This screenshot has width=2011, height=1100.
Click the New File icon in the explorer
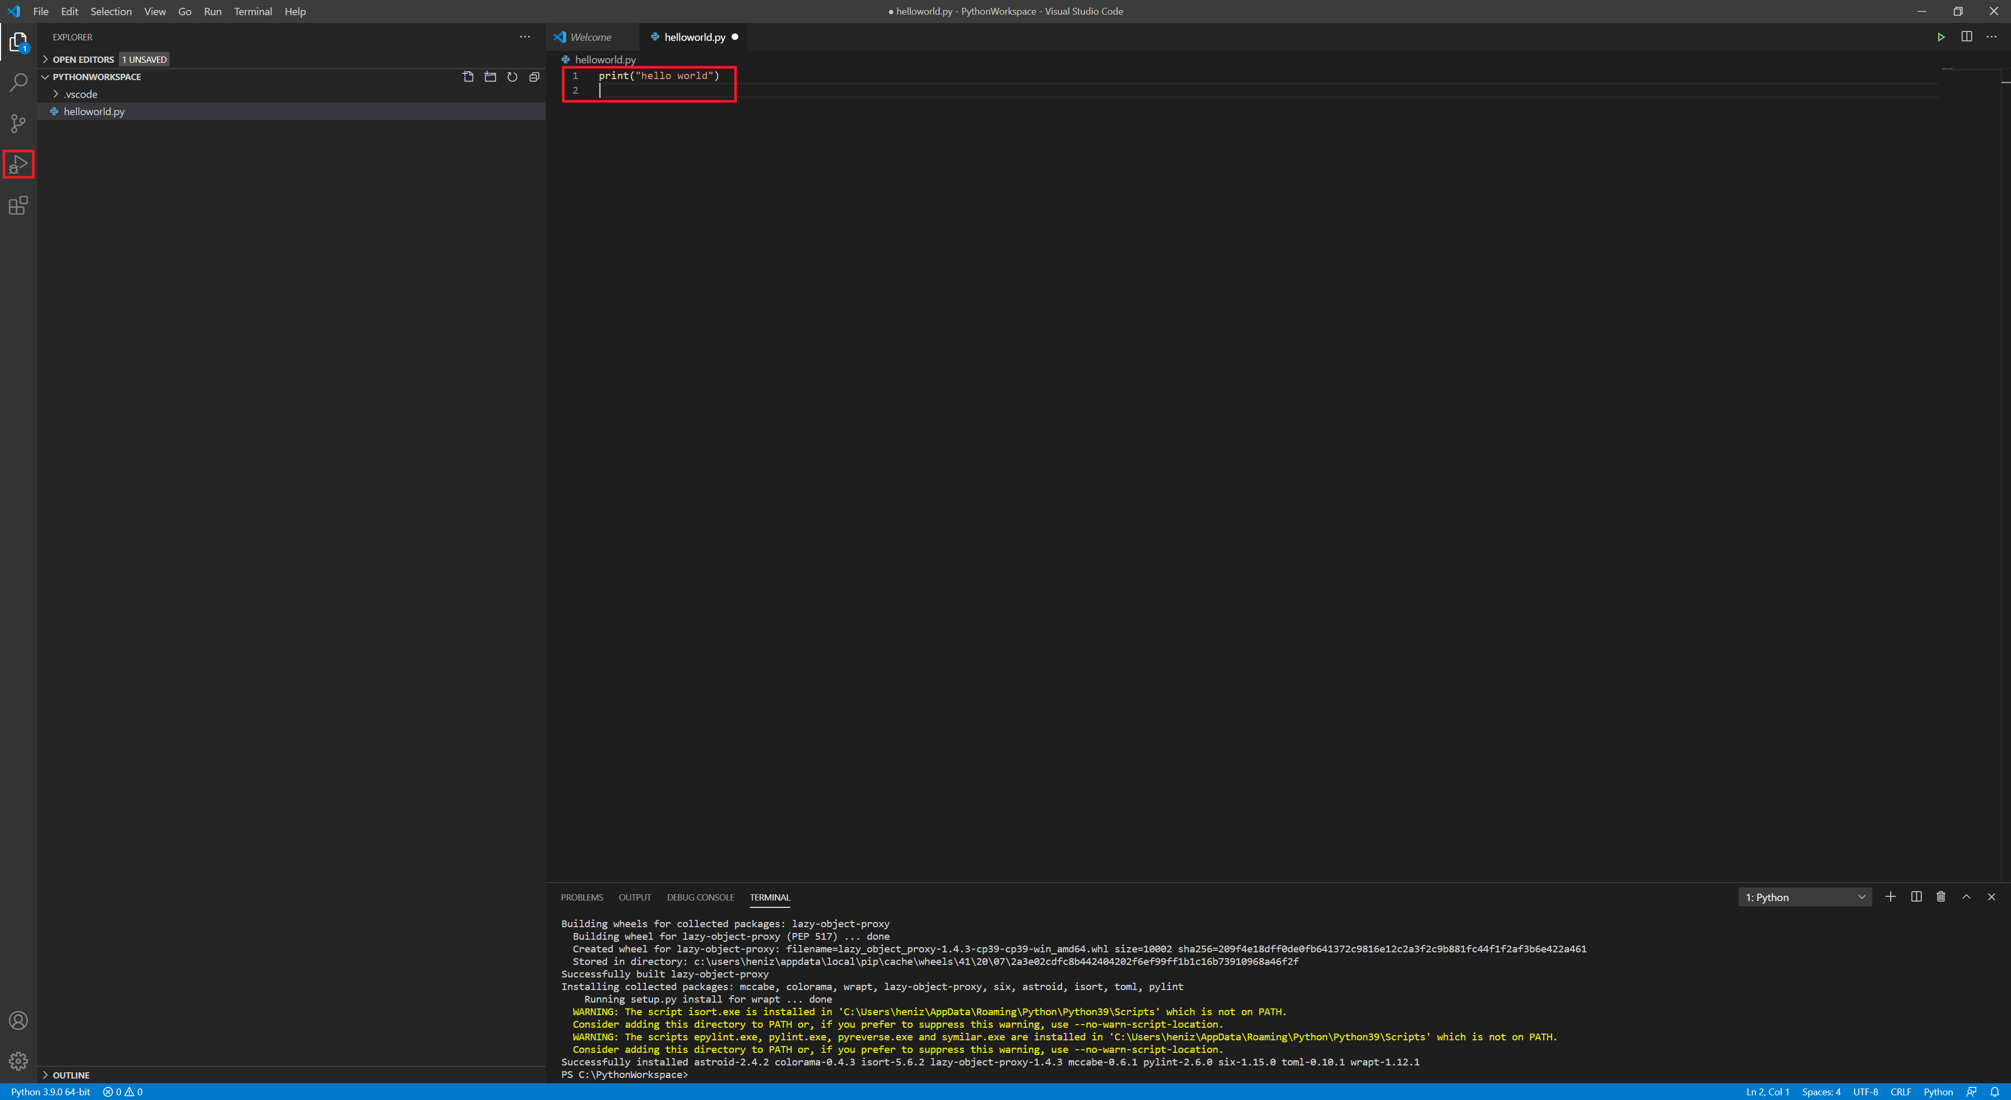pyautogui.click(x=468, y=76)
